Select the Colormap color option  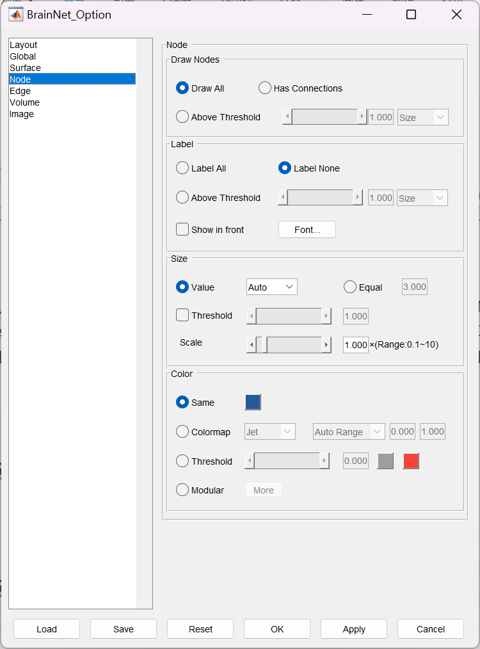[182, 432]
